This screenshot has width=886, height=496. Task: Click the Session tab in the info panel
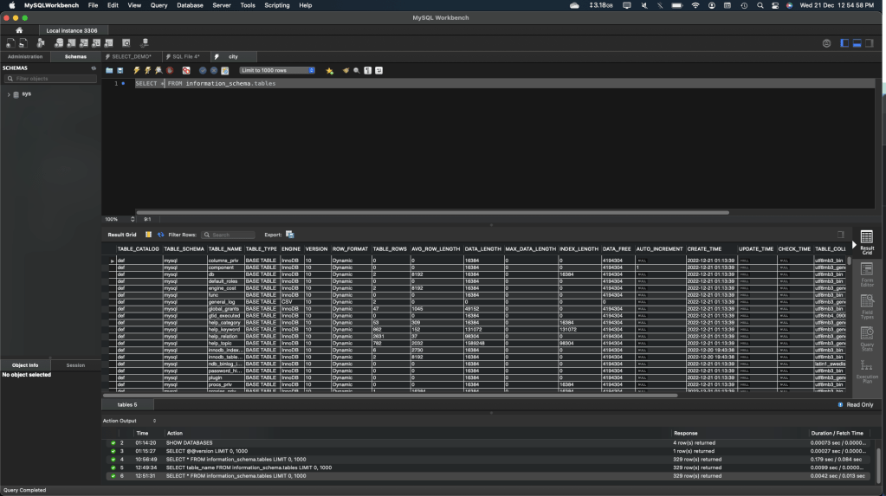coord(75,364)
